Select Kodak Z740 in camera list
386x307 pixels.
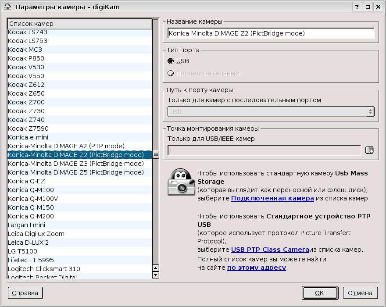tap(80, 120)
